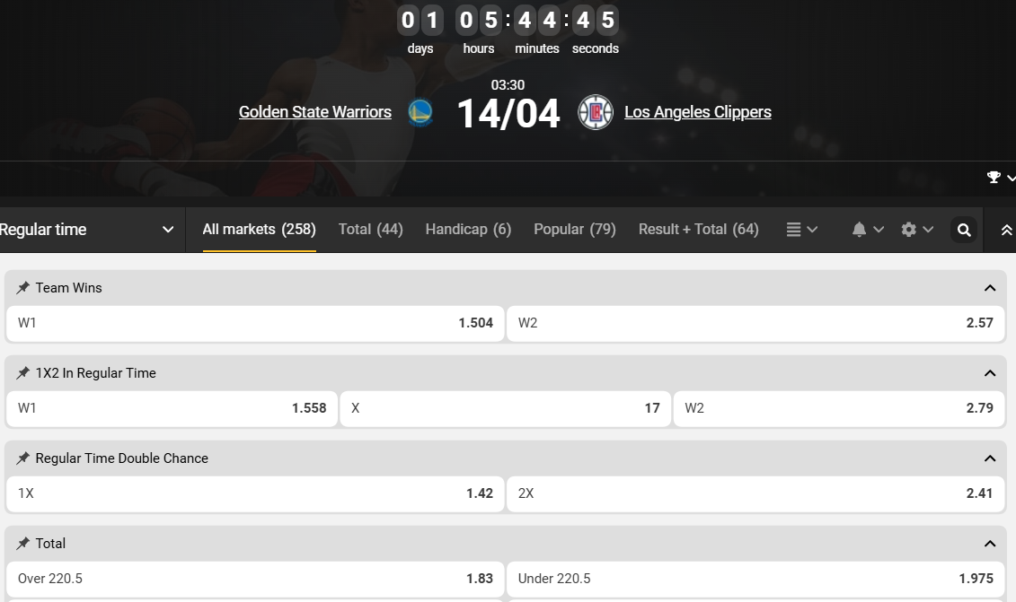Toggle pin on Regular Time Double Chance
The height and width of the screenshot is (602, 1016).
(x=23, y=458)
